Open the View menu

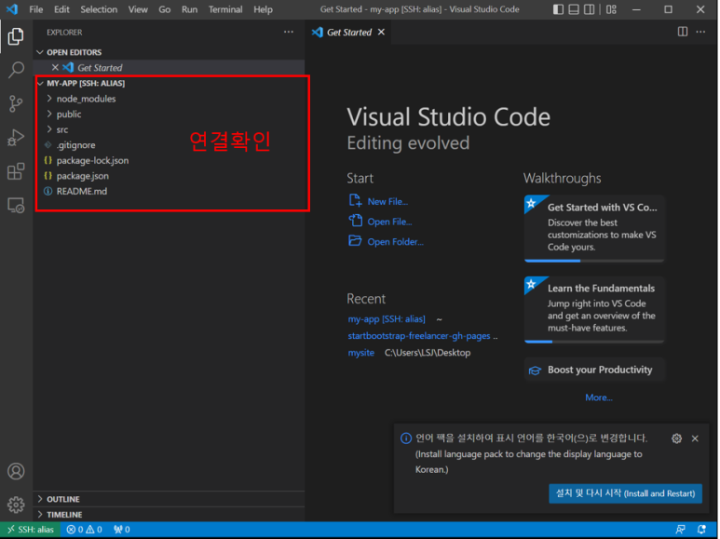pyautogui.click(x=138, y=9)
